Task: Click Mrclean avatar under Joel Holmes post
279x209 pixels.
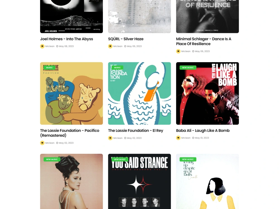Action: pyautogui.click(x=42, y=46)
